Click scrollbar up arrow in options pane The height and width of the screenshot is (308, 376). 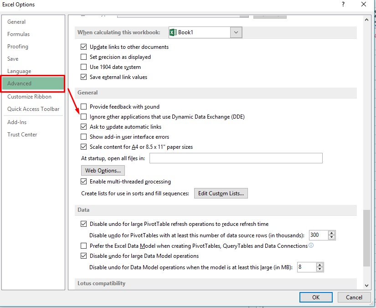coord(366,20)
